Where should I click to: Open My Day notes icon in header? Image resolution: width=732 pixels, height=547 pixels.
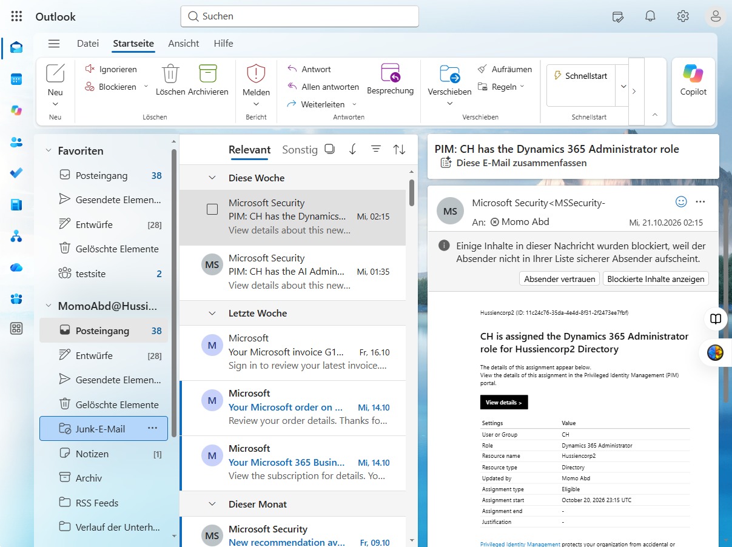[617, 16]
